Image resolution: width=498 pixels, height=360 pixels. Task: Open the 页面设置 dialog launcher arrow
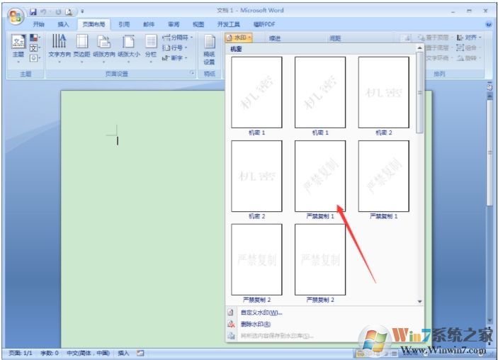point(192,73)
